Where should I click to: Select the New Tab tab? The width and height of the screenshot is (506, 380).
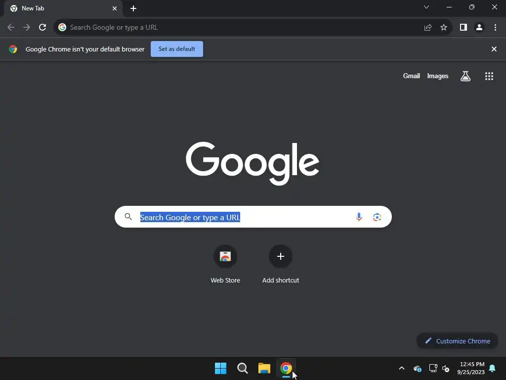click(x=64, y=8)
